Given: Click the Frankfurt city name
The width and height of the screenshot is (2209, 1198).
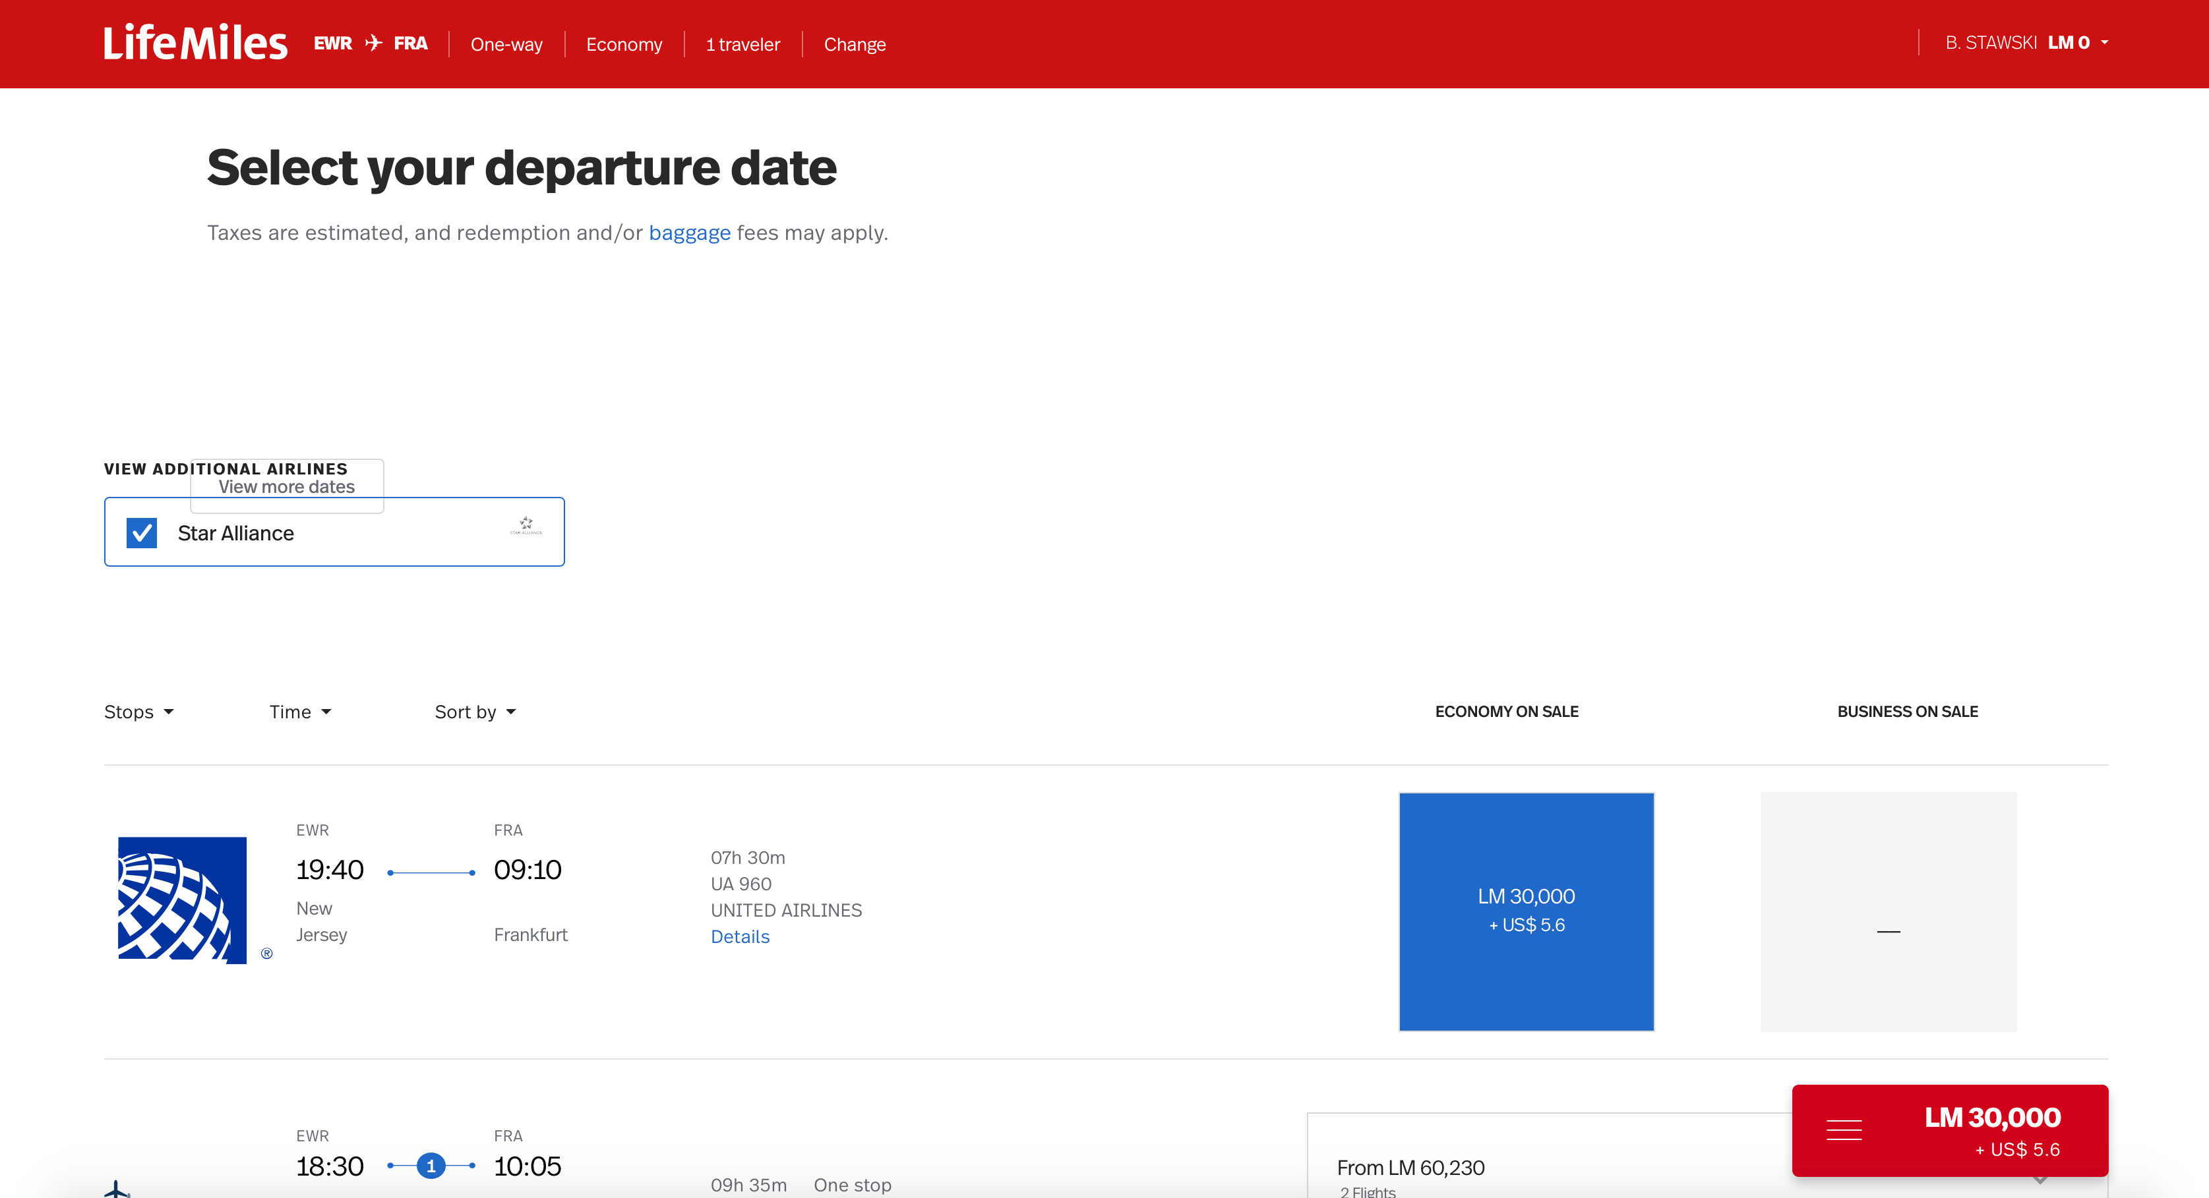Looking at the screenshot, I should pos(531,935).
